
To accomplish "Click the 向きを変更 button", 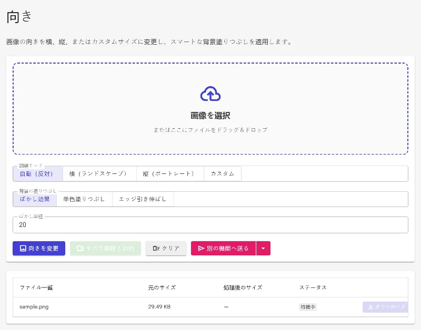I will point(39,248).
